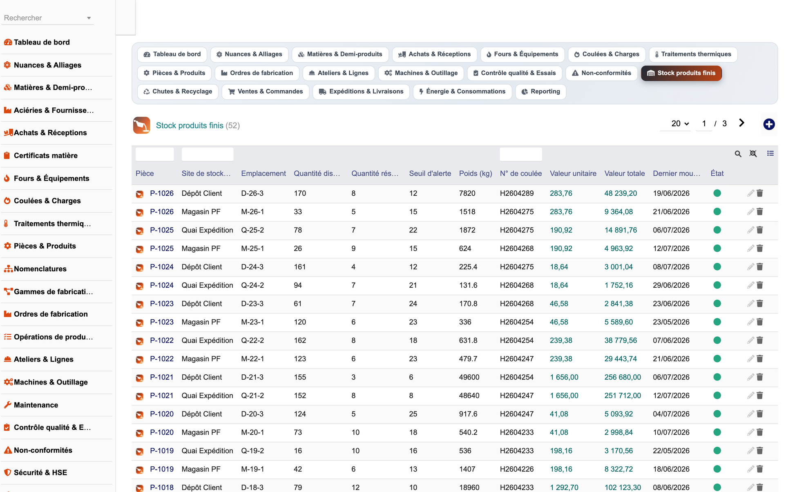Switch to Matières & Demi-produits tab
The width and height of the screenshot is (795, 492).
[340, 54]
